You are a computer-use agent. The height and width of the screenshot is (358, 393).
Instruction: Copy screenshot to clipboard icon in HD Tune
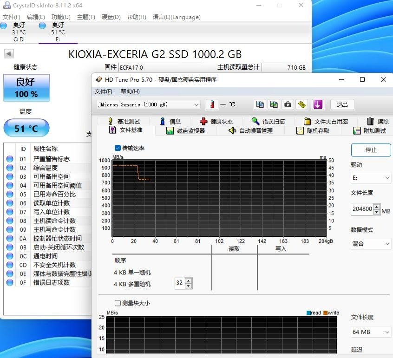pyautogui.click(x=274, y=104)
